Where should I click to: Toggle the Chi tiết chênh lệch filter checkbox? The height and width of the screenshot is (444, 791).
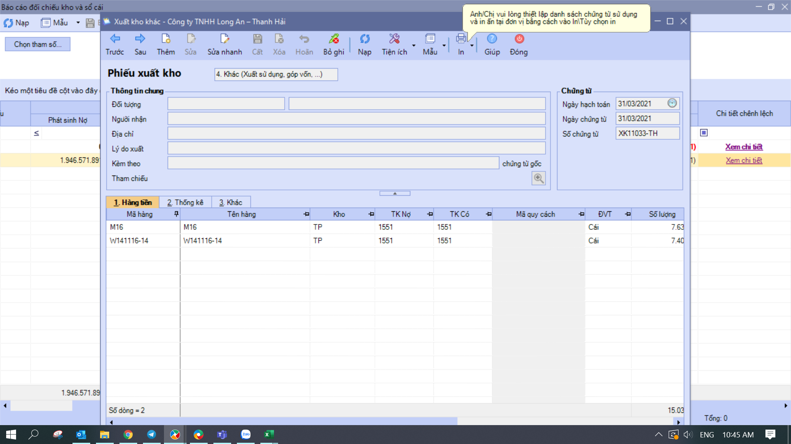(x=704, y=133)
